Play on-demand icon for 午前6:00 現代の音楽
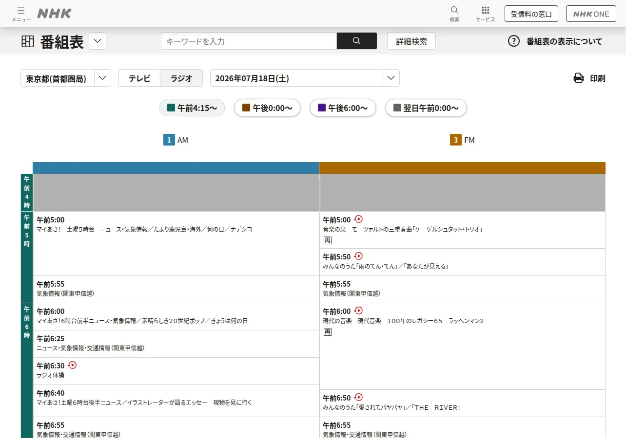The height and width of the screenshot is (438, 626). pos(358,310)
